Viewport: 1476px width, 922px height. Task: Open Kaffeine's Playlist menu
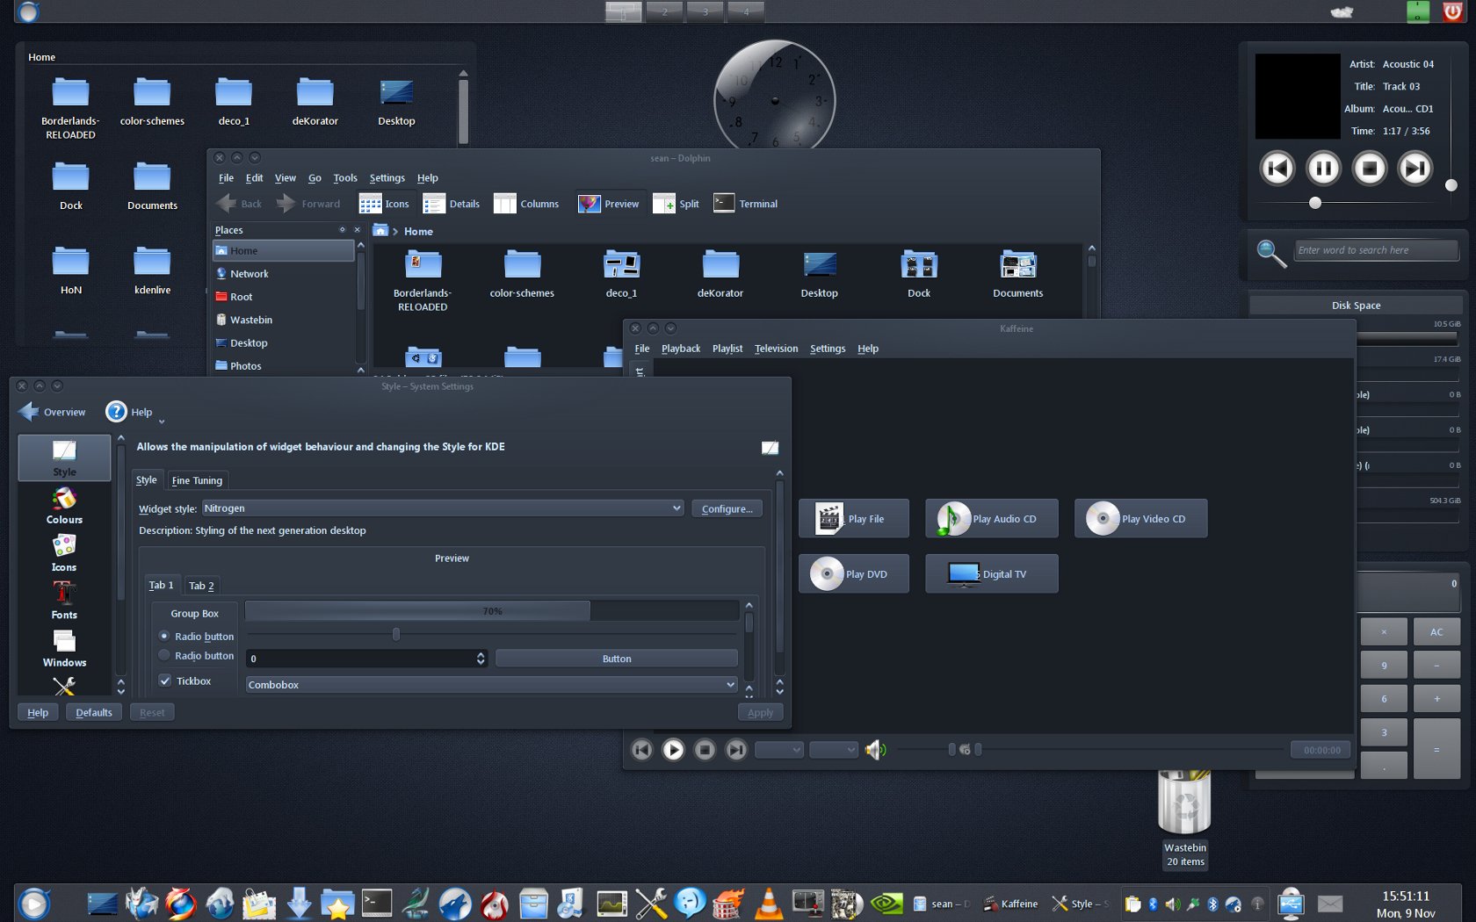coord(727,349)
